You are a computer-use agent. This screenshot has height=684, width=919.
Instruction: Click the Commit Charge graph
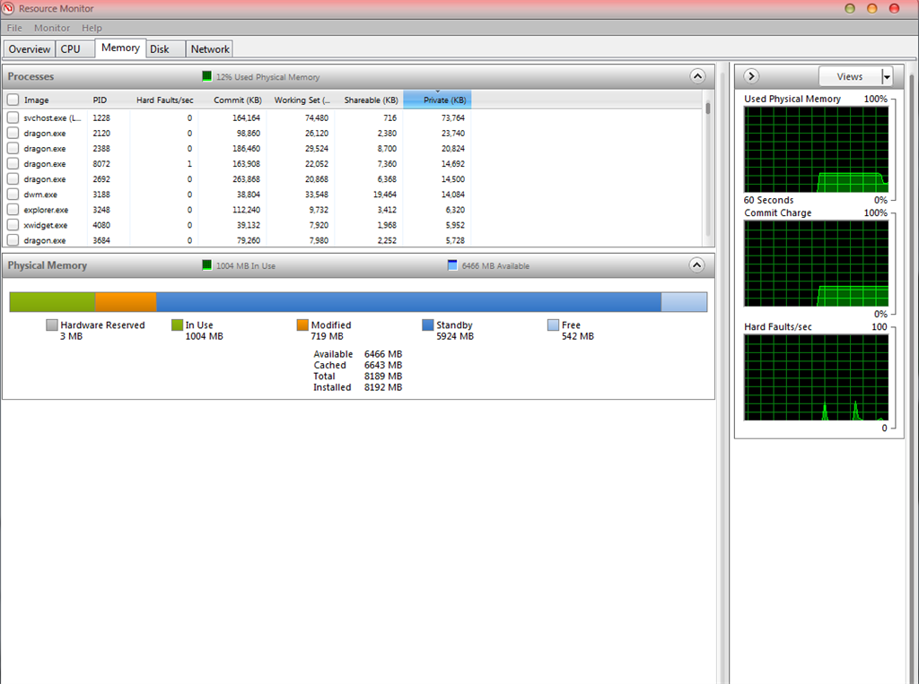click(x=816, y=264)
